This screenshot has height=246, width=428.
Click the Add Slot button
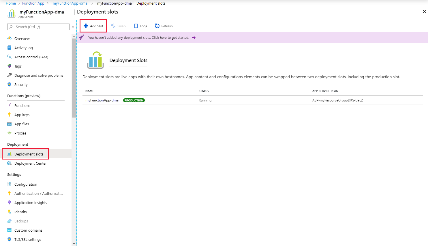tap(93, 26)
